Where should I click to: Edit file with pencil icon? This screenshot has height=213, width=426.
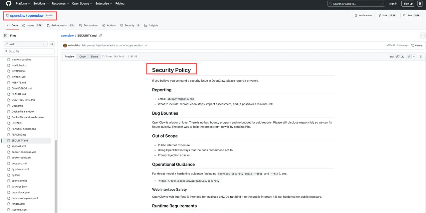point(409,56)
